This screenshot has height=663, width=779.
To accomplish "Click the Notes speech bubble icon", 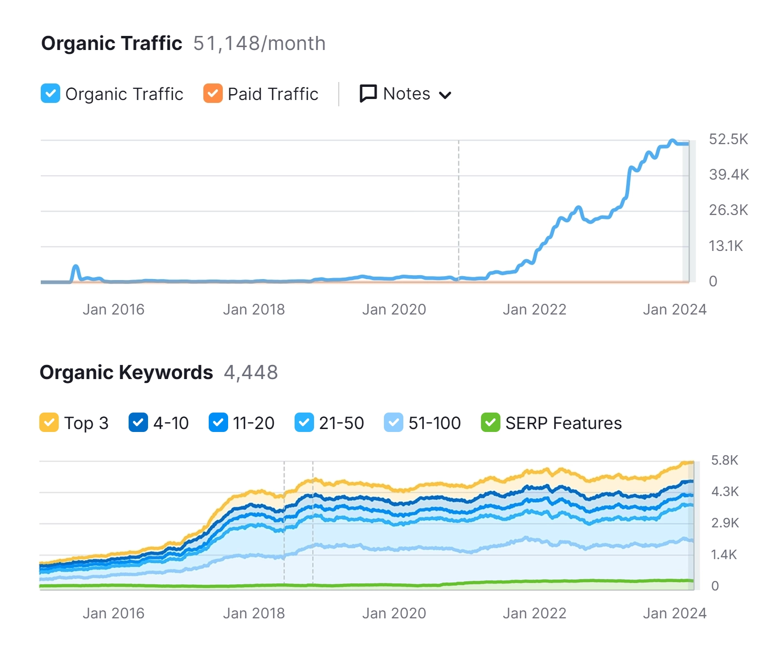I will (x=368, y=94).
